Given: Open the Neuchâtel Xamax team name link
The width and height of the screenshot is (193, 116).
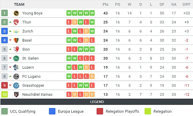Looking at the screenshot, I should 37,94.
